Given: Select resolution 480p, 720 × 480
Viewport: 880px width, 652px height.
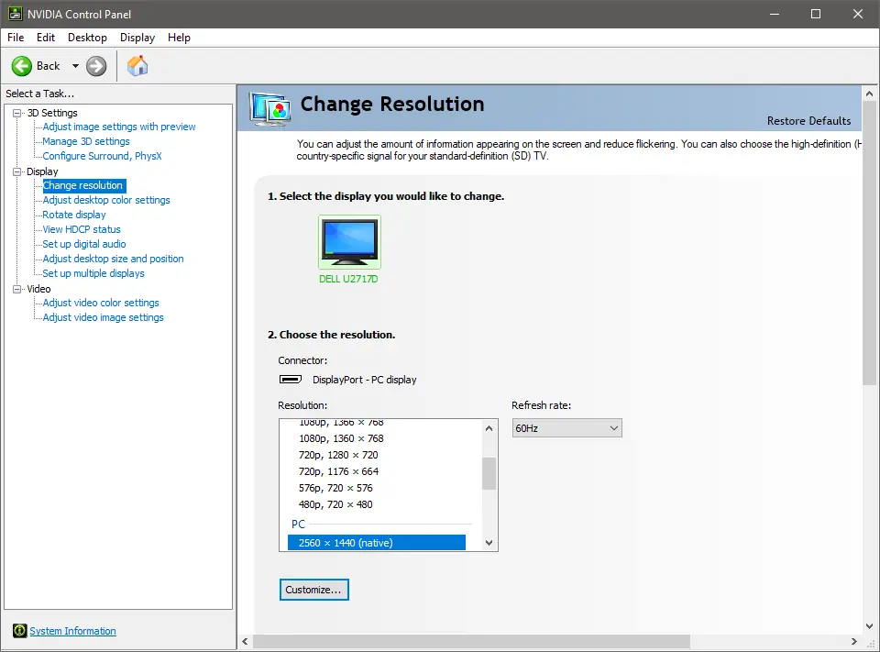Looking at the screenshot, I should point(335,504).
